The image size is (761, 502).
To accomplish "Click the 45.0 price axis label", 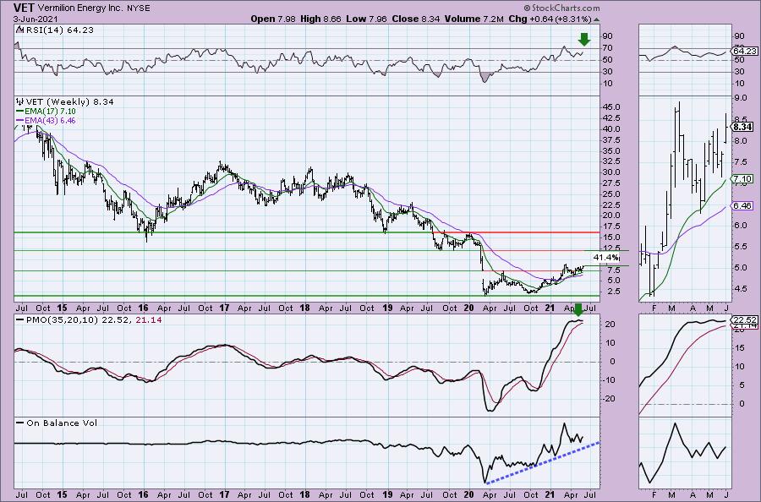I will [610, 107].
